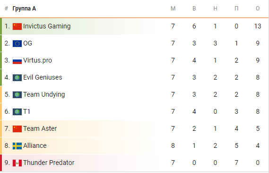Click the EU flag next to OG
The width and height of the screenshot is (269, 173).
[17, 44]
